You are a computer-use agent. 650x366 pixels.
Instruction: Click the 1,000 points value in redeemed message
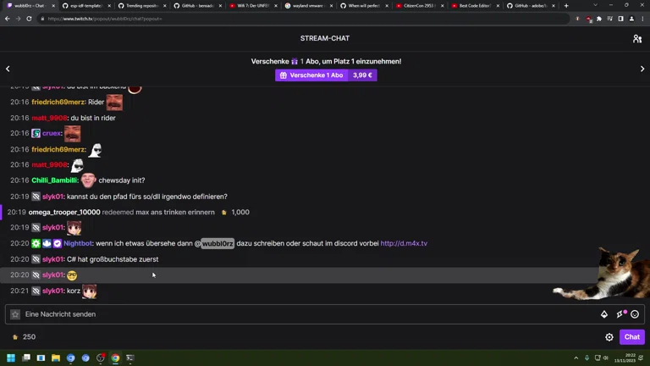[240, 212]
